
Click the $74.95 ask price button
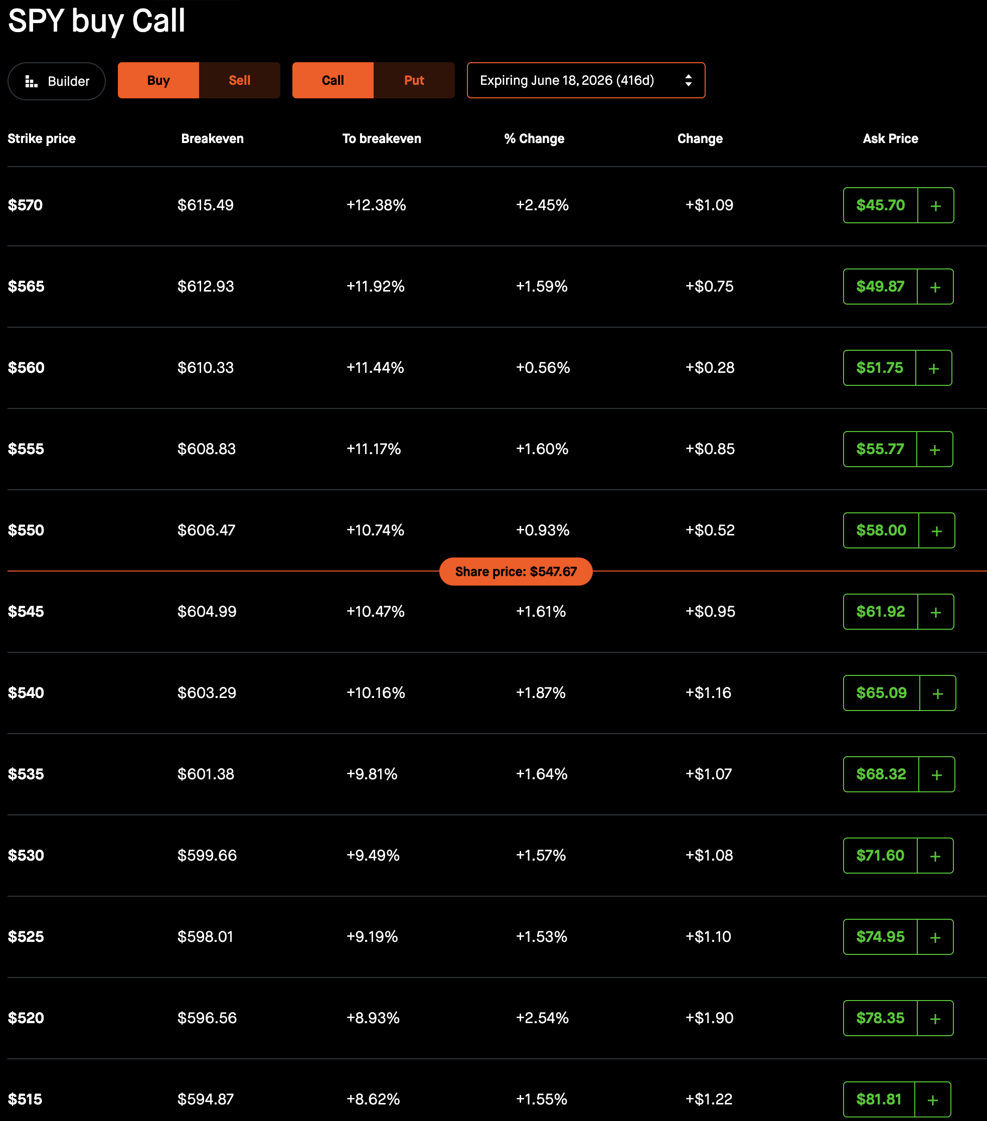pyautogui.click(x=880, y=937)
